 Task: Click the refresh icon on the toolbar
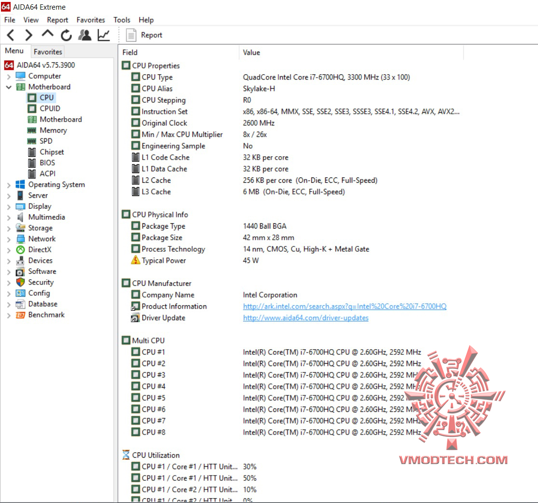66,35
